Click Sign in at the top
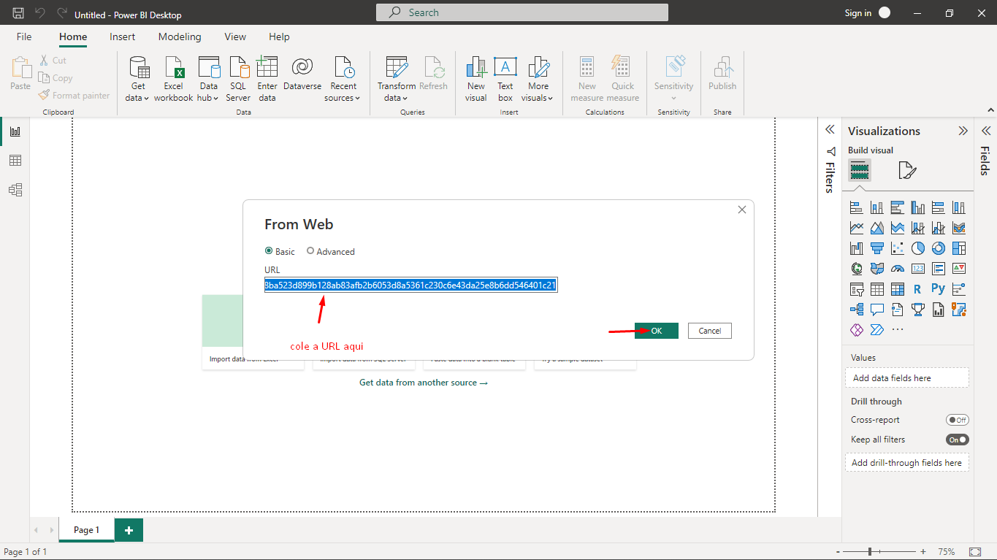Screen dimensions: 997x560 tap(857, 12)
